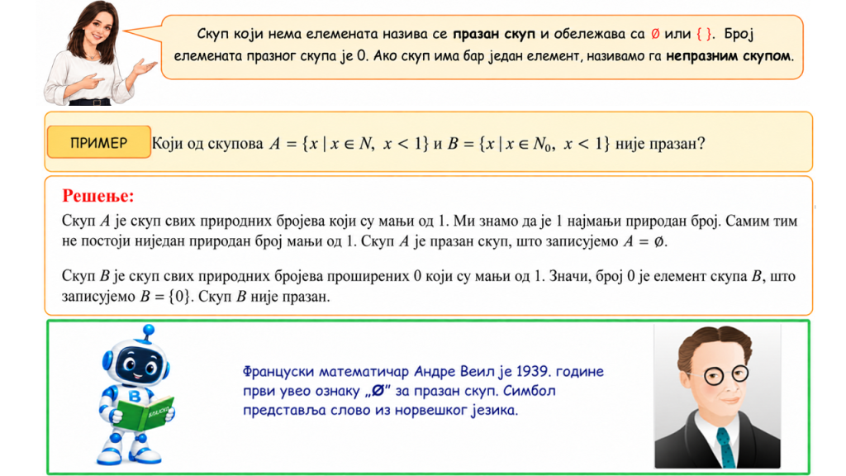The height and width of the screenshot is (476, 846).
Task: Click the orange speech bubble definition
Action: pyautogui.click(x=482, y=47)
